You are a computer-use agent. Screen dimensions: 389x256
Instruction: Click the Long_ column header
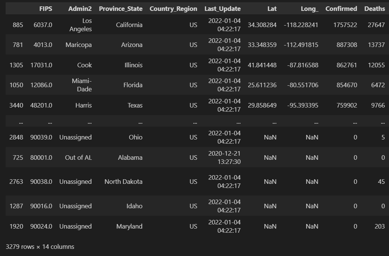(310, 9)
